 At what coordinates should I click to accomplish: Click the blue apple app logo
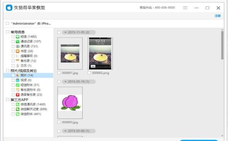point(9,8)
